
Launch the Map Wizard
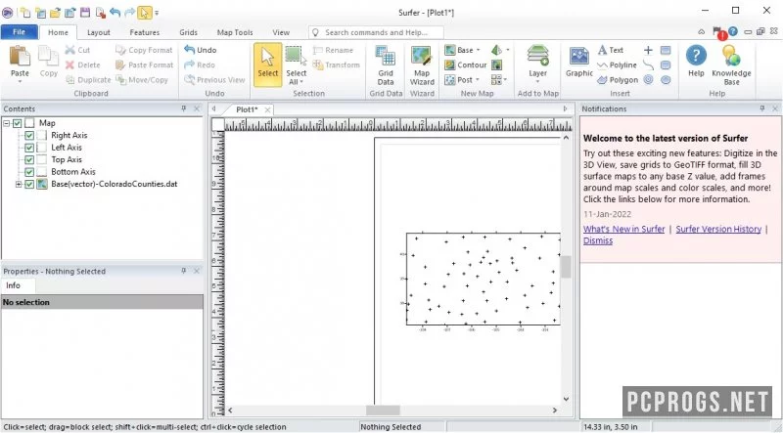422,65
